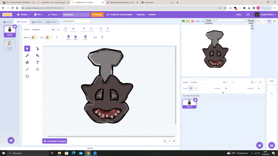Image resolution: width=278 pixels, height=156 pixels.
Task: Click the Szukaj (Ctrl+F) search field
Action: 76,21
